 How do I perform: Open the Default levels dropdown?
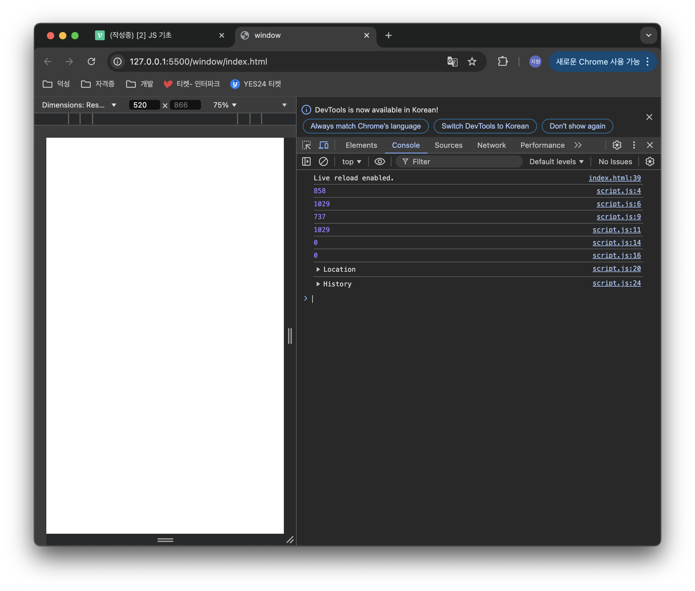(556, 161)
